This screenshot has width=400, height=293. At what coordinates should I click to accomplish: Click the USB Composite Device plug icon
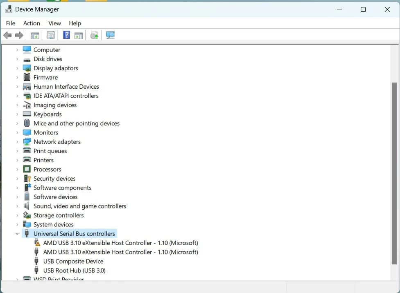point(36,261)
